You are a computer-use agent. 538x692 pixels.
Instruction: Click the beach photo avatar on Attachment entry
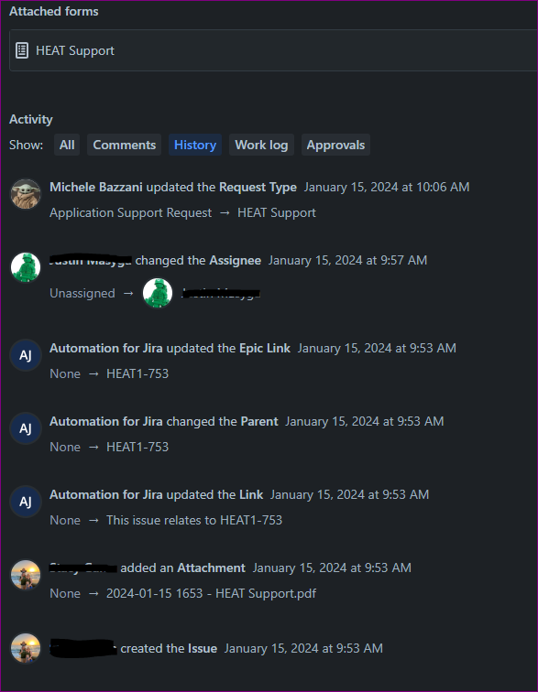26,575
